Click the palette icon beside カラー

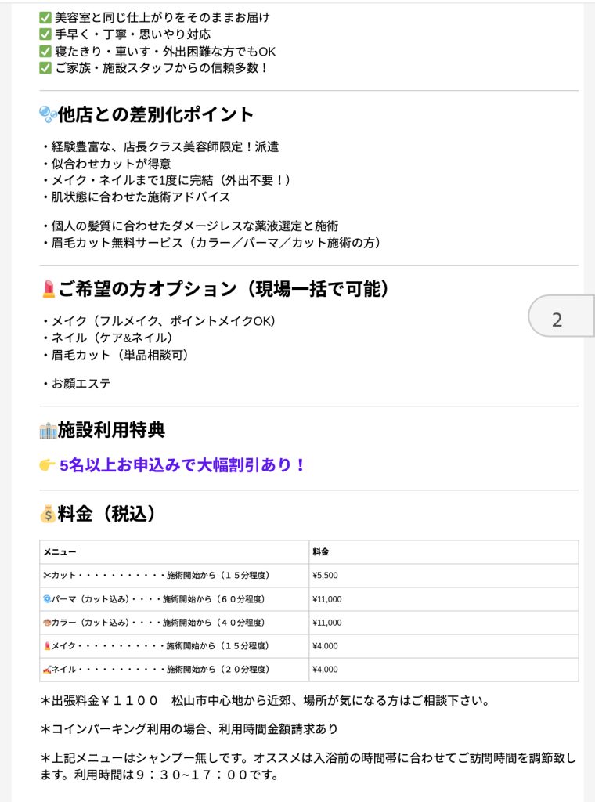[x=46, y=623]
